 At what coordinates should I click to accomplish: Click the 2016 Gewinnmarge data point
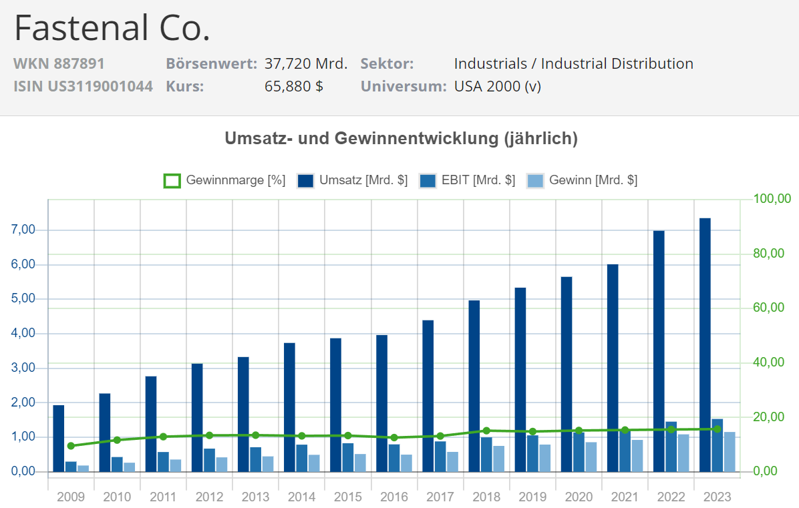(394, 438)
